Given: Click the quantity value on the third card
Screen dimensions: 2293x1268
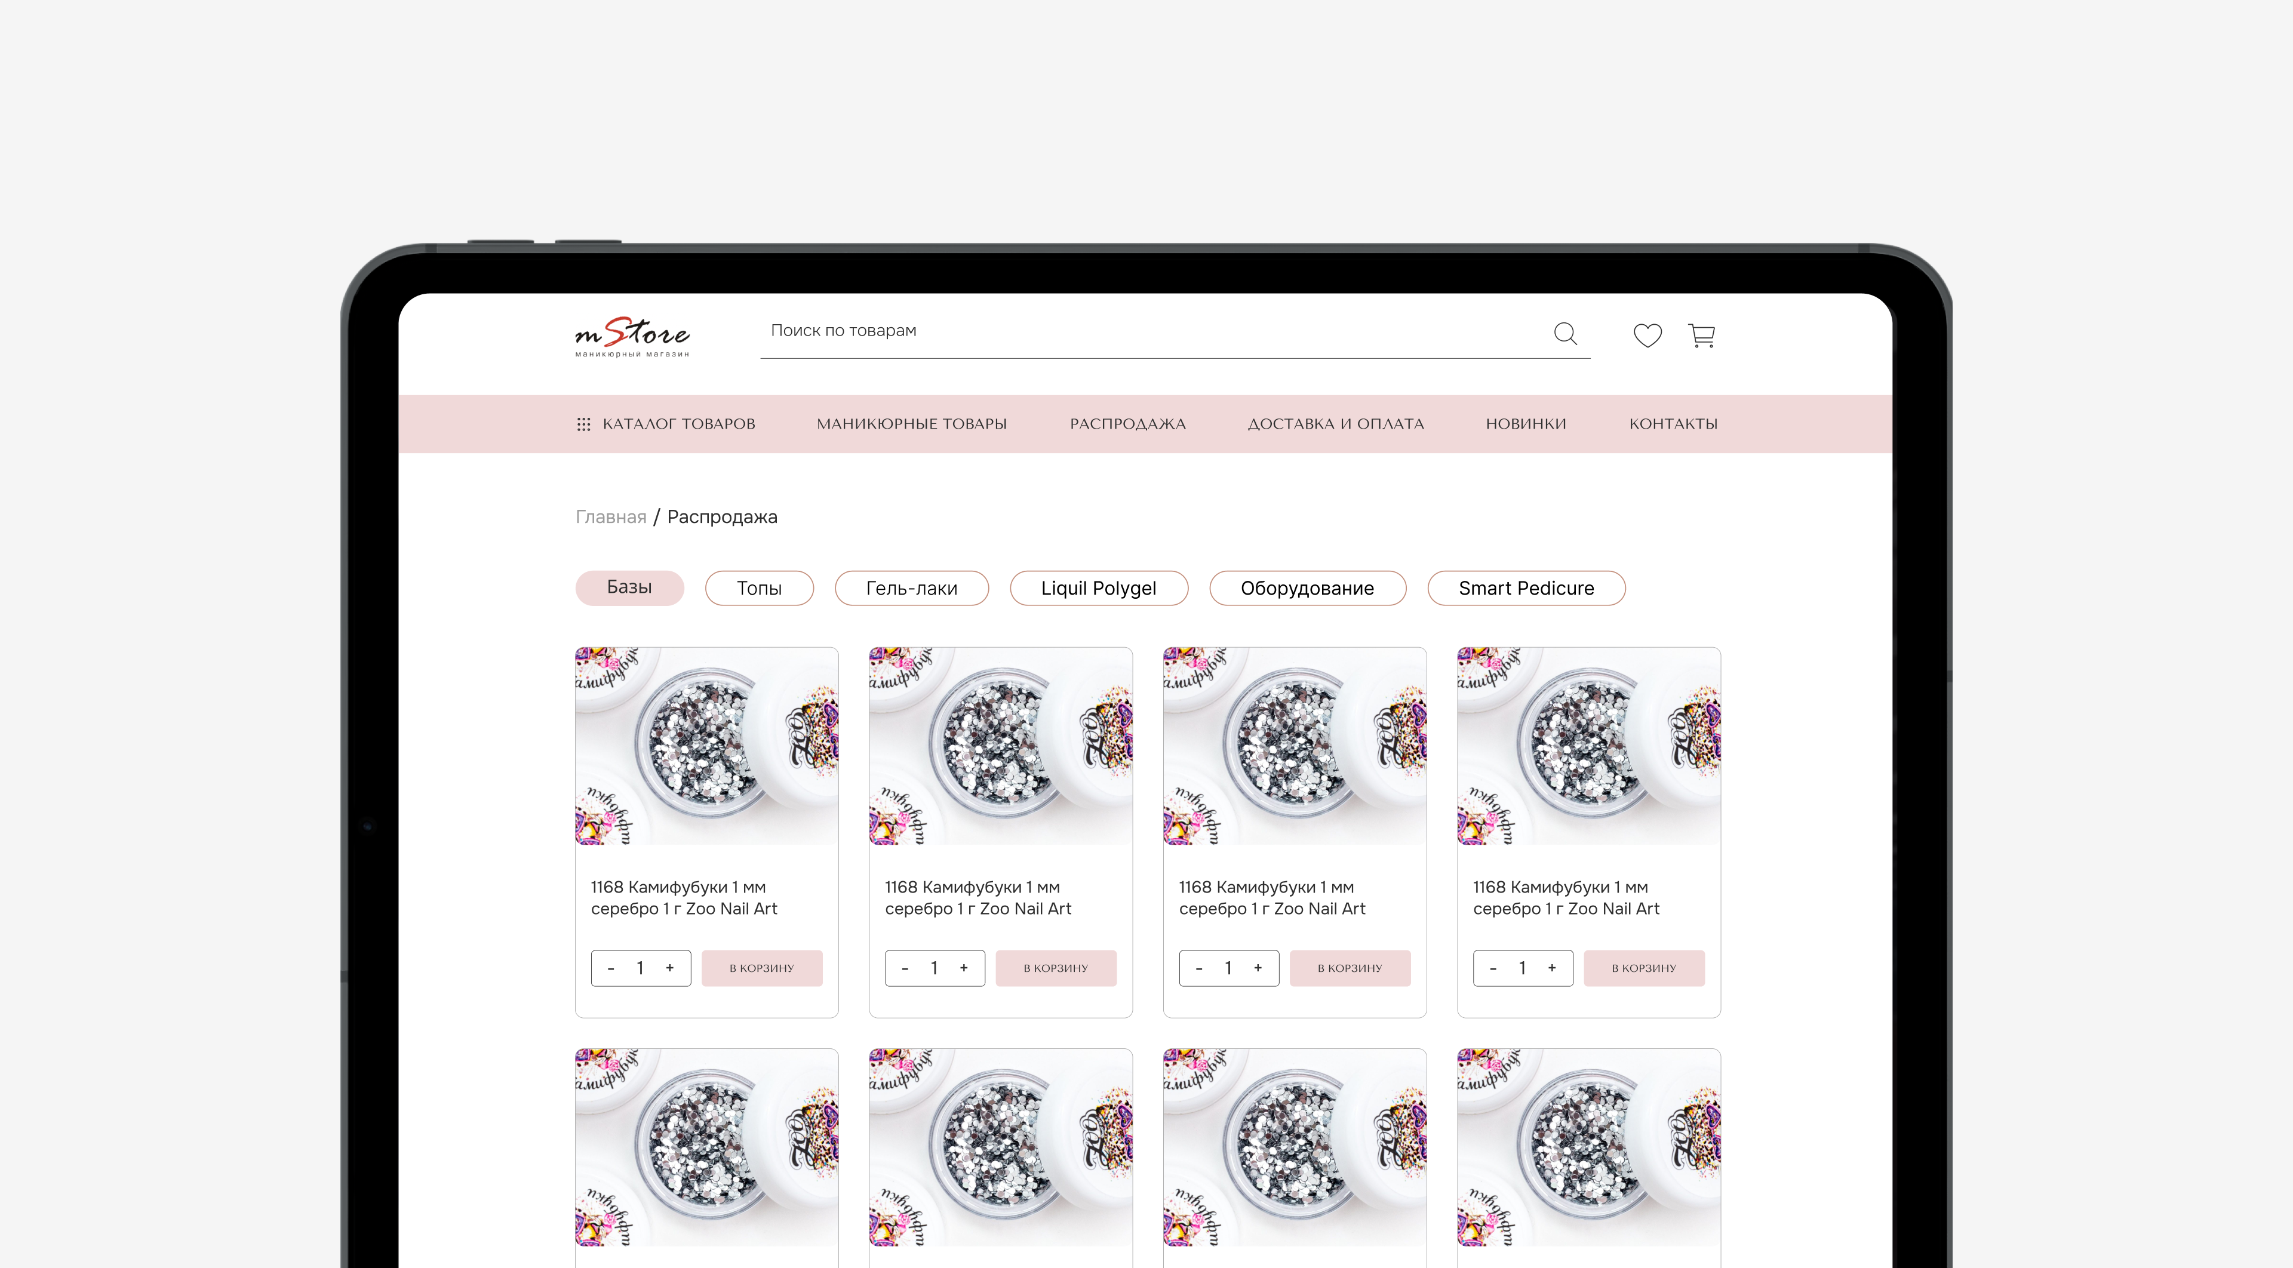Looking at the screenshot, I should [x=1228, y=968].
